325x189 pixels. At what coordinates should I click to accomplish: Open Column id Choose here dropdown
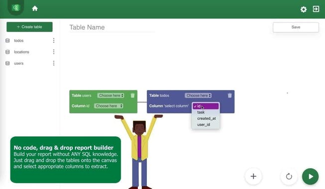pyautogui.click(x=108, y=106)
